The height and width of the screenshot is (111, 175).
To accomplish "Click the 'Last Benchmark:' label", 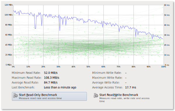I will pos(23,87).
